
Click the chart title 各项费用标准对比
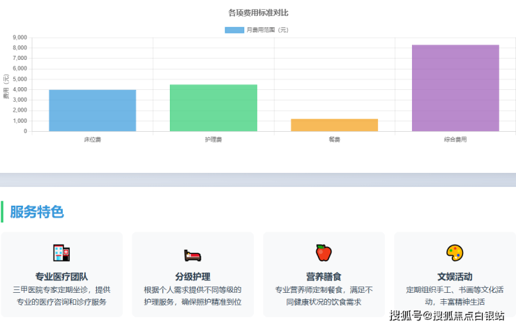point(258,13)
